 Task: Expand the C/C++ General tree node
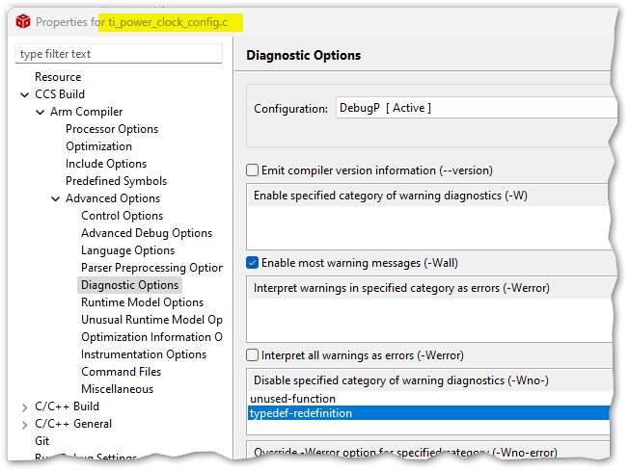(x=25, y=424)
